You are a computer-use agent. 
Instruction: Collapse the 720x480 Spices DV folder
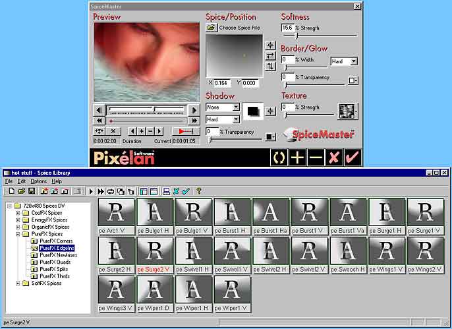9,206
